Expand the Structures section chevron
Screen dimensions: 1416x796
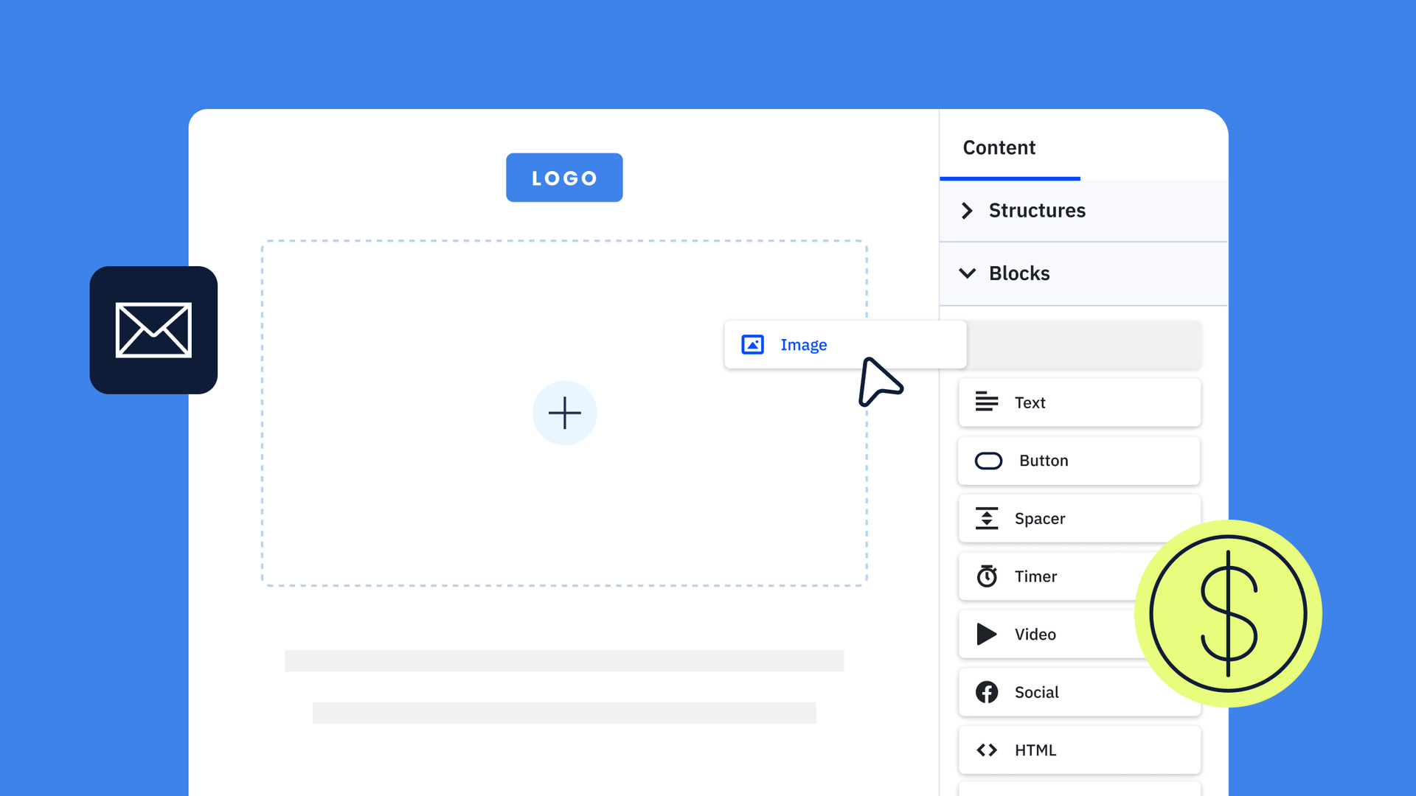click(967, 211)
